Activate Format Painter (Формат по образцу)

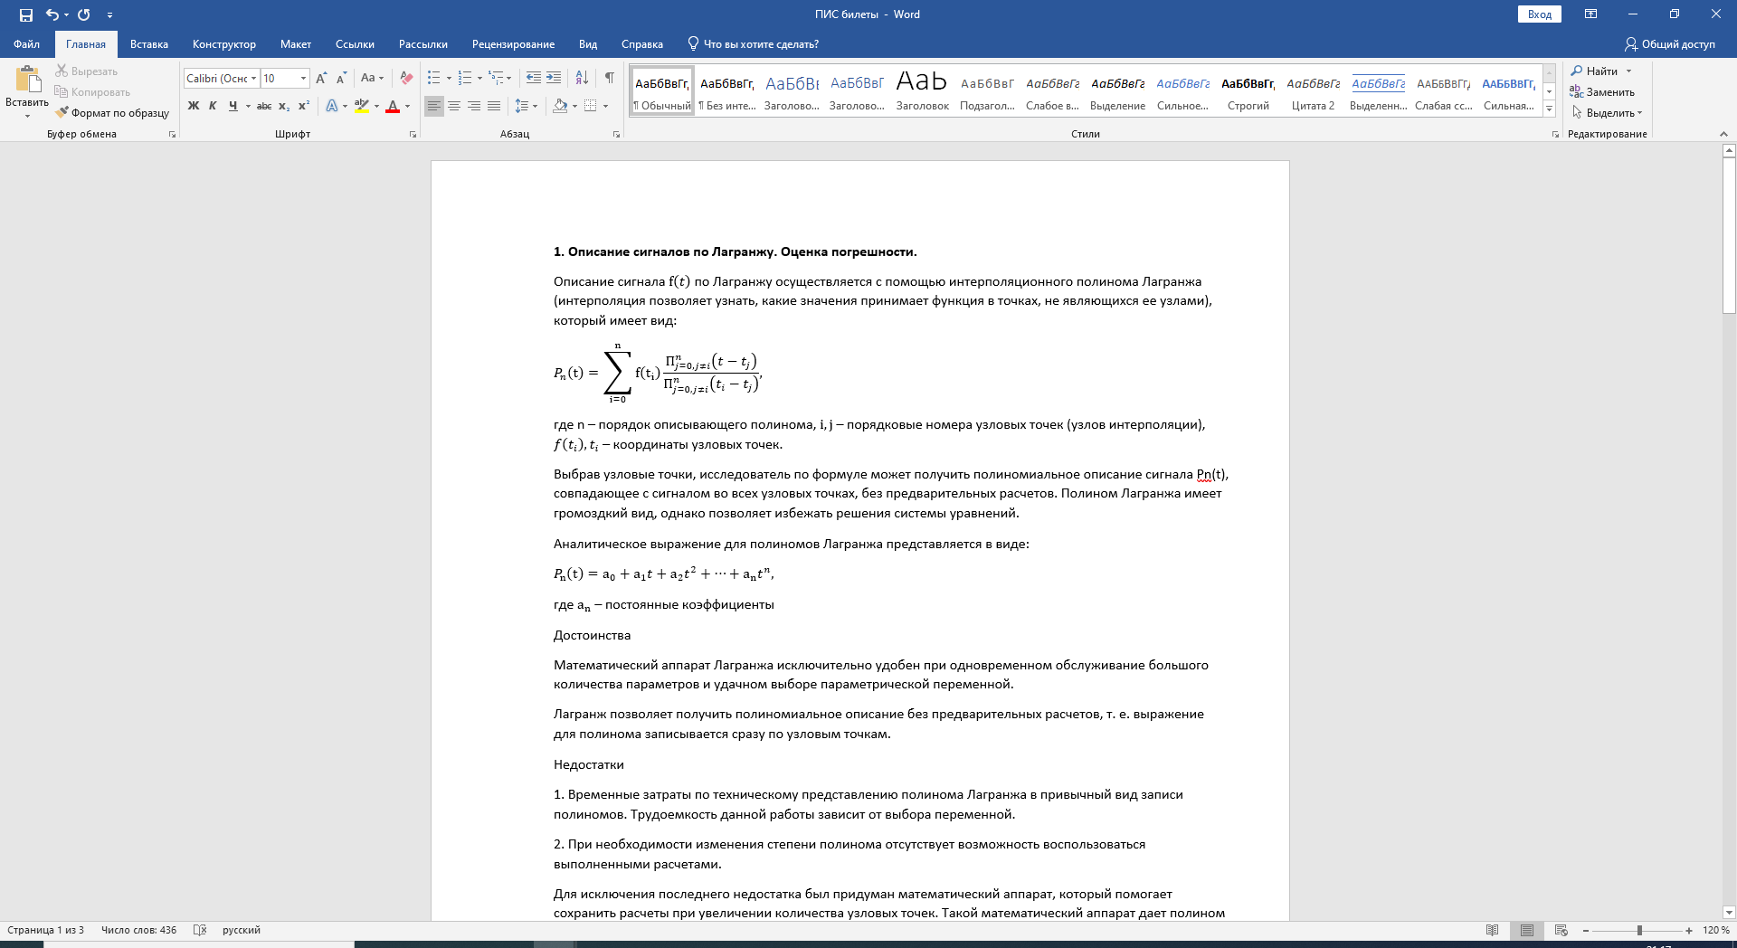(112, 112)
